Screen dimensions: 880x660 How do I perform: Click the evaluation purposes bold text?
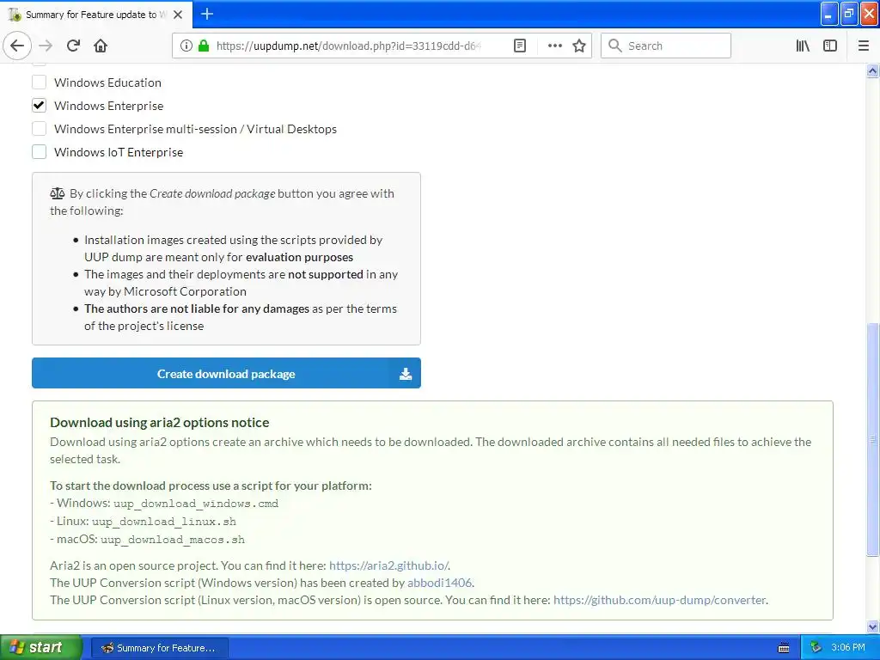(299, 257)
